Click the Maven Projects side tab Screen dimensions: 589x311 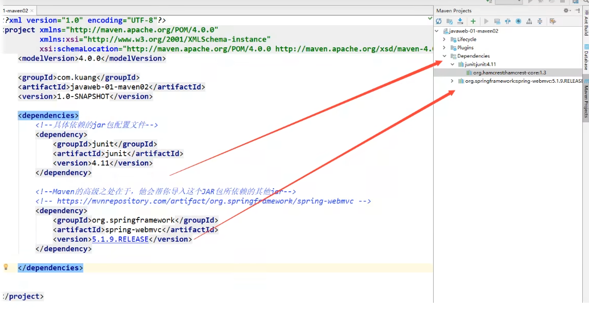586,99
